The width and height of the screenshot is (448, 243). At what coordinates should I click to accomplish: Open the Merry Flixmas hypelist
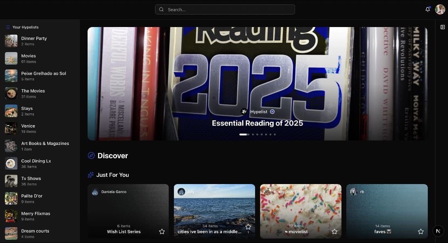click(x=40, y=216)
